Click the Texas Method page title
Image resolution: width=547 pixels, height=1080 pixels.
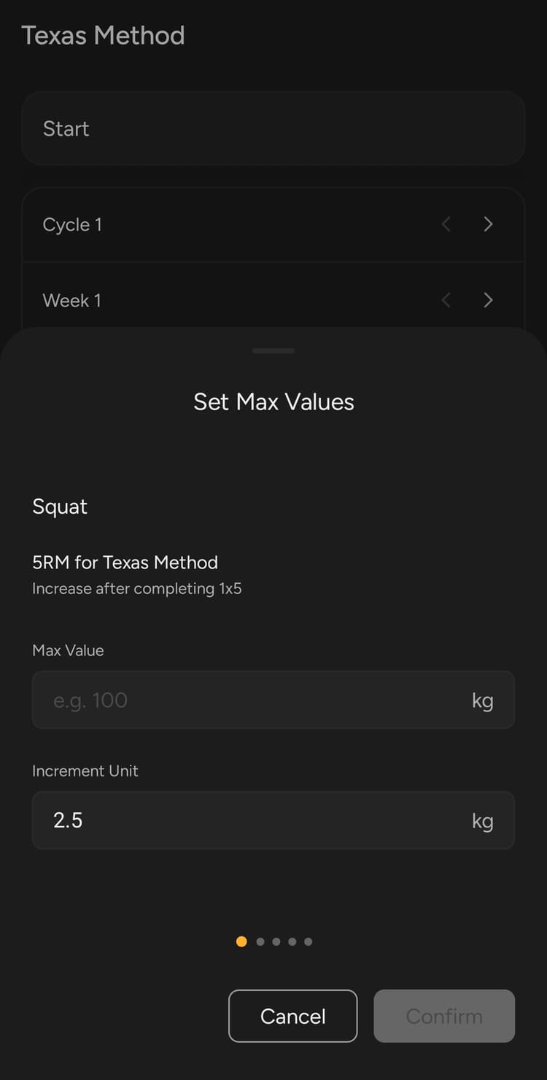103,35
